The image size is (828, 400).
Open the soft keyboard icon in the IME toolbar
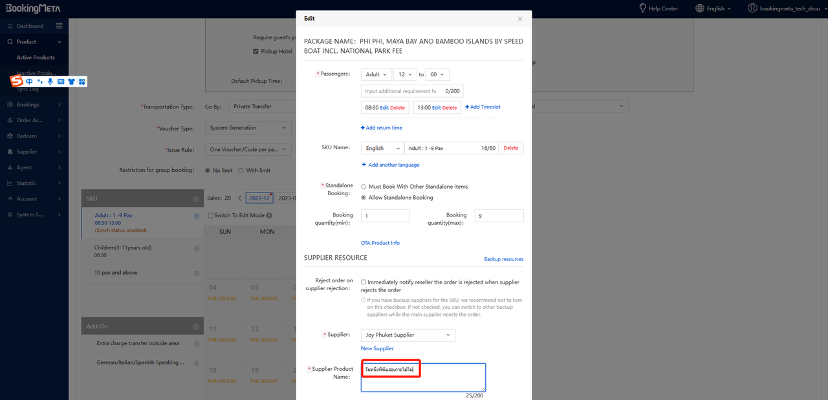[61, 82]
